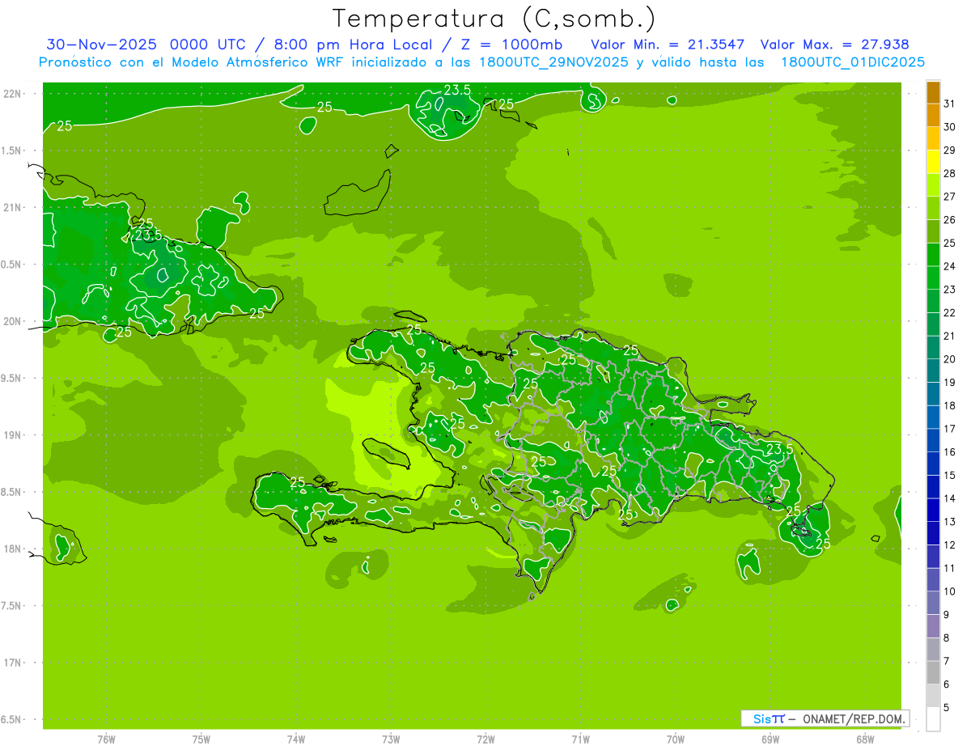Click the 70W longitude axis label
This screenshot has height=750, width=971.
676,739
